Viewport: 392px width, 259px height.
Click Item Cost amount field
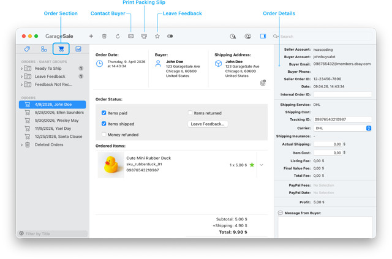(x=328, y=152)
